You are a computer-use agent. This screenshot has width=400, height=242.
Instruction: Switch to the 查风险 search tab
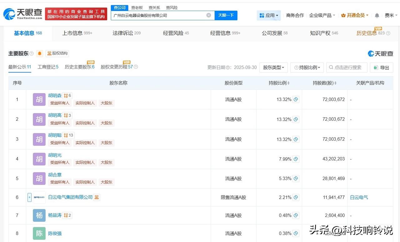[172, 8]
